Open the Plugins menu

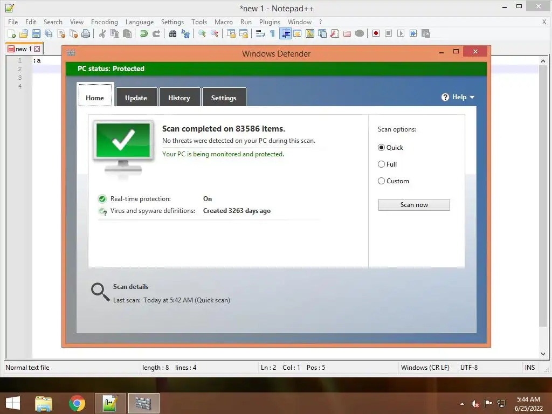point(270,22)
